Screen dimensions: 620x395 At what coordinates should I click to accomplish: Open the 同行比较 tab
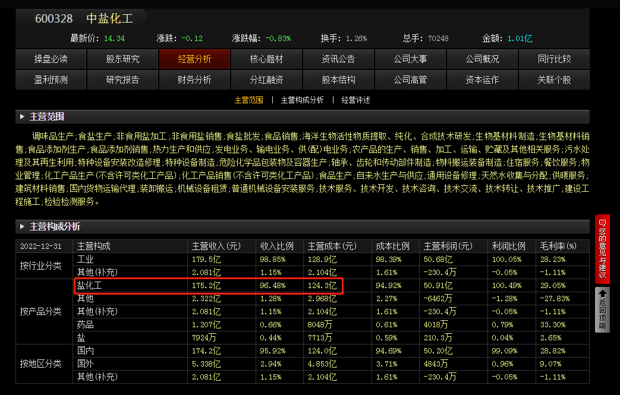554,59
